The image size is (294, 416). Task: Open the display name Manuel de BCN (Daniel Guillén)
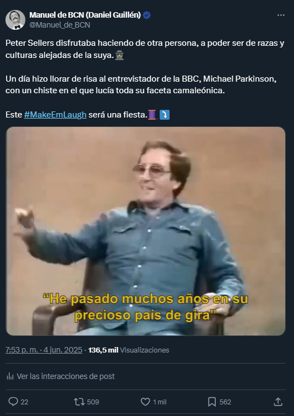85,15
